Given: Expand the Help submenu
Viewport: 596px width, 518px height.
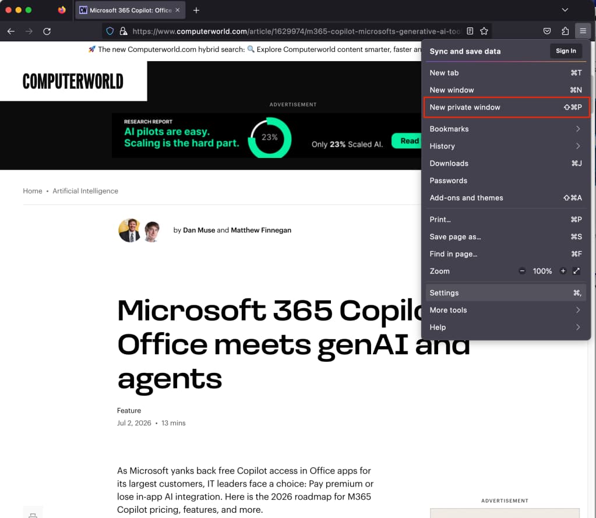Looking at the screenshot, I should coord(506,327).
